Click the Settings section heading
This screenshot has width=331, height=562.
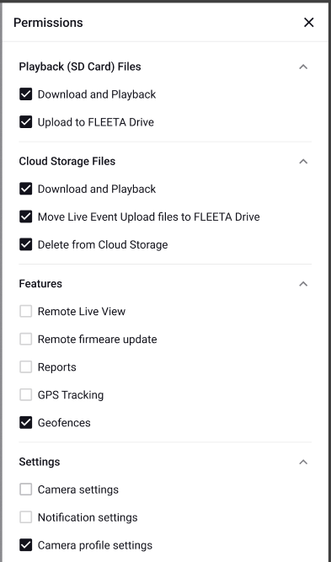(40, 462)
